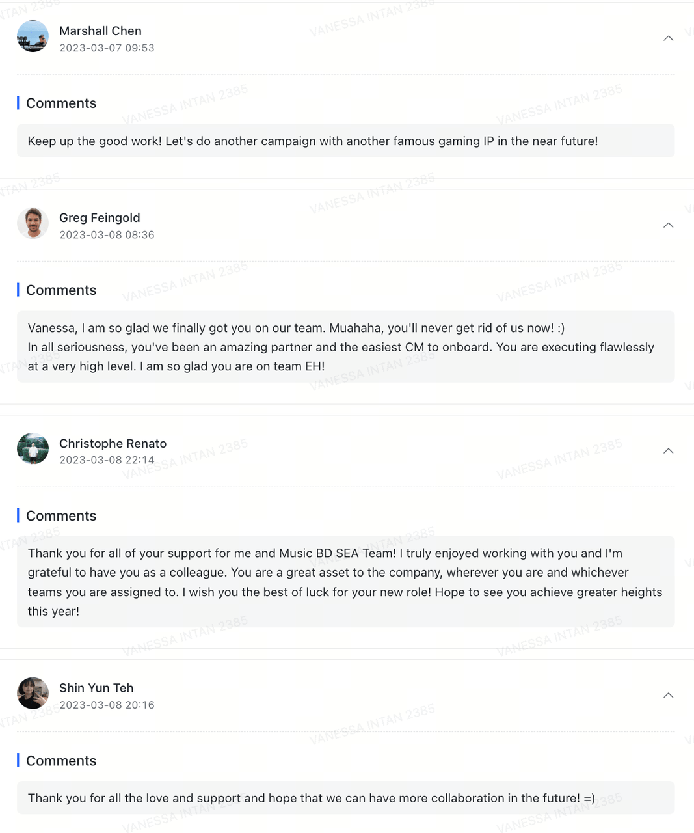This screenshot has width=694, height=833.
Task: Open Christophe Renato's profile avatar
Action: coord(33,449)
